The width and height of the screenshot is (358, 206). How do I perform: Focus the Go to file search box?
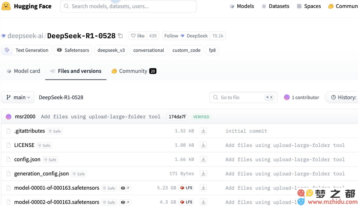[243, 97]
